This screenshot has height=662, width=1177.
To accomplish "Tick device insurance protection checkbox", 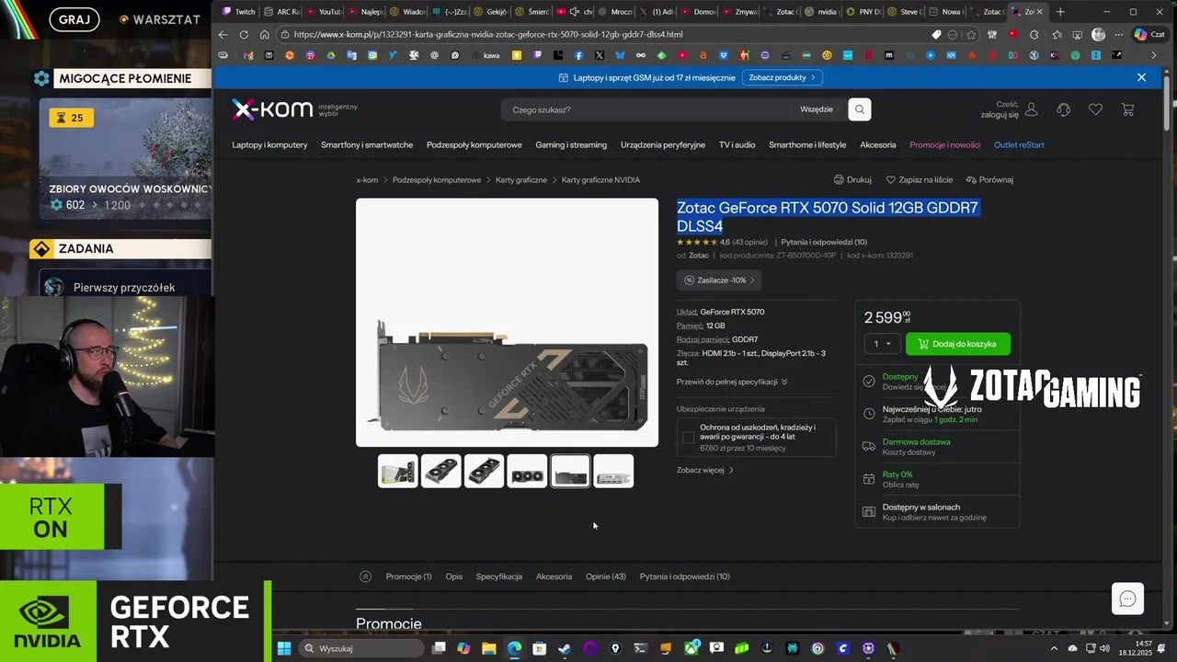I will click(688, 438).
